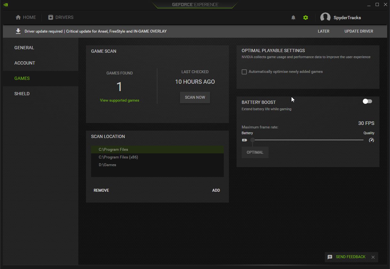Image resolution: width=390 pixels, height=269 pixels.
Task: Open settings via the green gear icon
Action: (306, 18)
